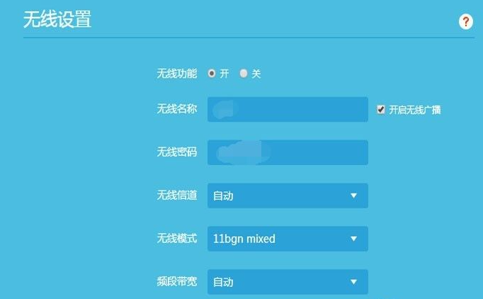Click the 关 text beside the radio
483x299 pixels.
tap(256, 74)
